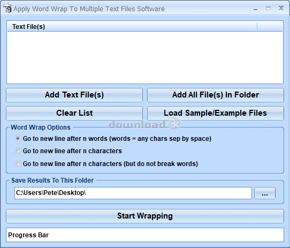The width and height of the screenshot is (290, 248).
Task: Clear the file list with Clear List
Action: (74, 113)
